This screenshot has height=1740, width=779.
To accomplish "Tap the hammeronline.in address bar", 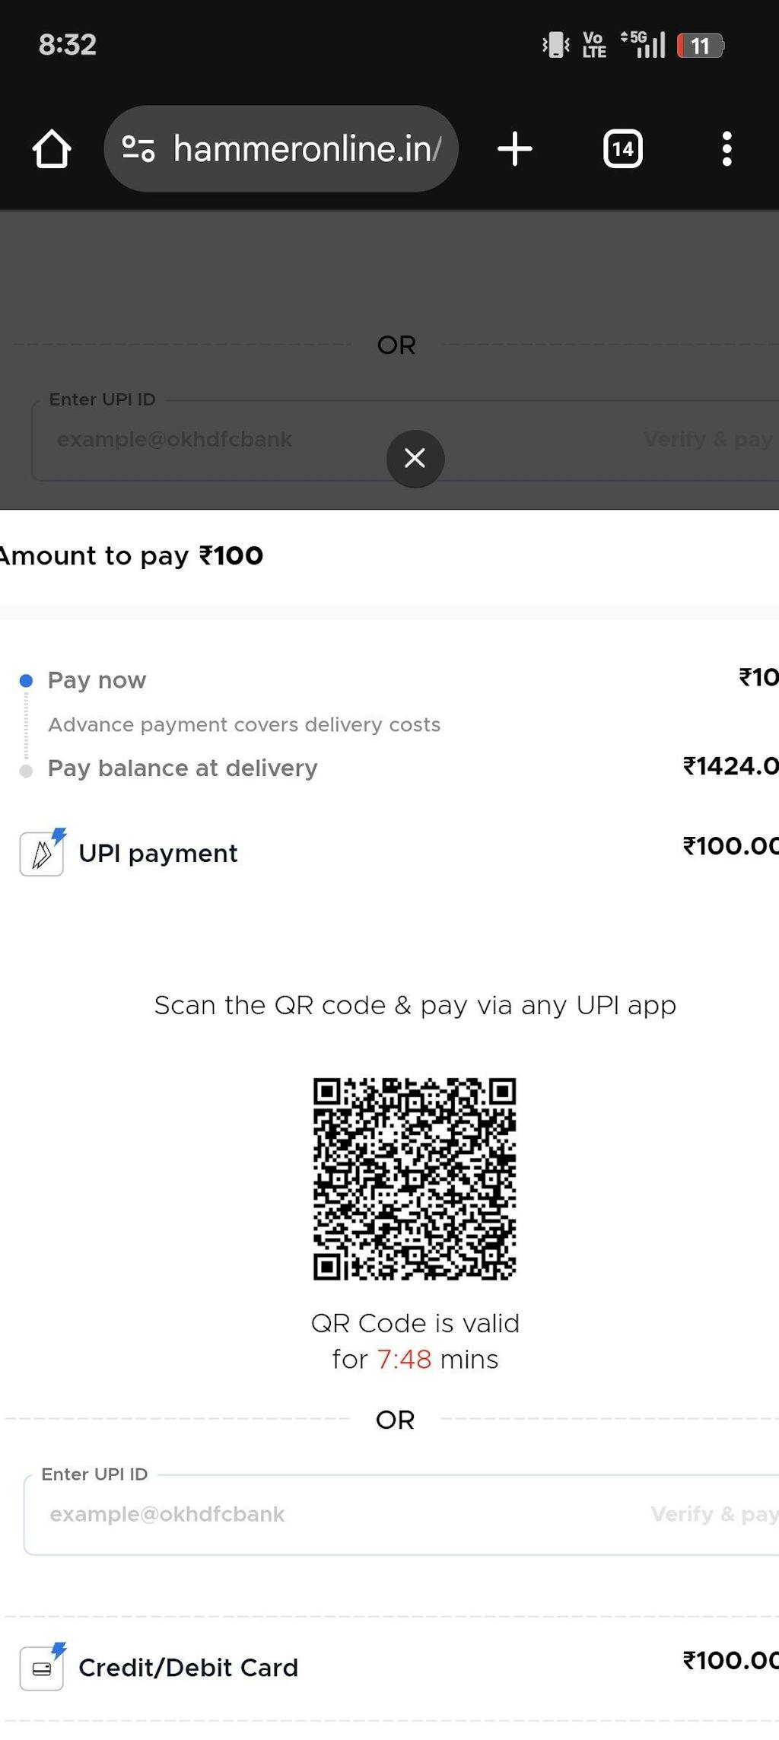I will pyautogui.click(x=306, y=148).
